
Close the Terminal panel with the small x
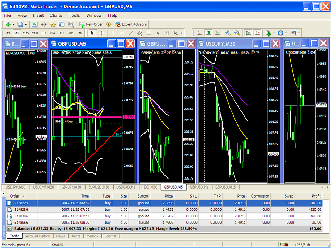(3, 193)
